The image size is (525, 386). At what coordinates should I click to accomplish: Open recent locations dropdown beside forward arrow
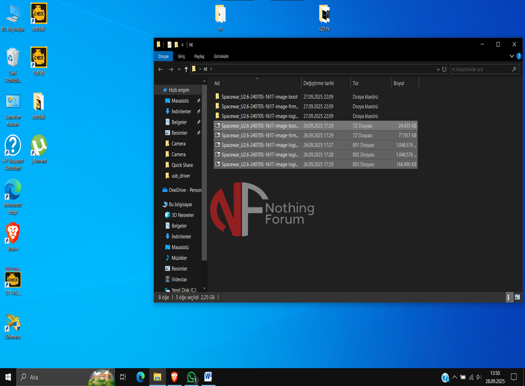click(x=179, y=70)
